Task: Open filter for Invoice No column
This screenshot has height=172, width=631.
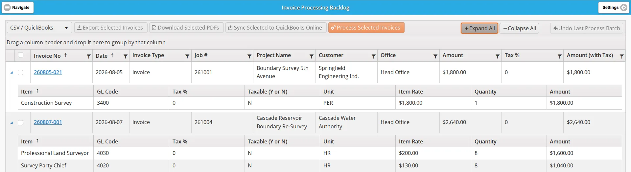Action: [88, 56]
